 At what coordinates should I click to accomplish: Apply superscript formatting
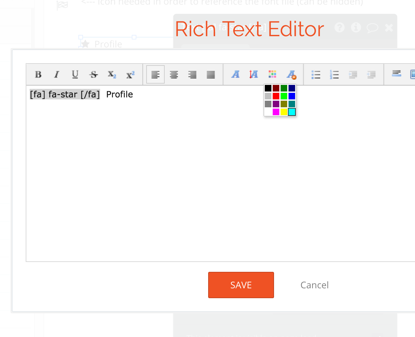130,74
